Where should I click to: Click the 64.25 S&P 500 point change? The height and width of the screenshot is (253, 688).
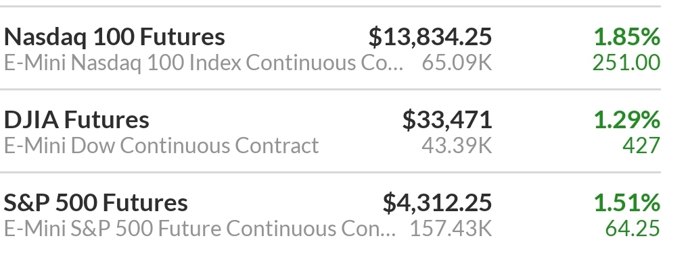click(633, 229)
